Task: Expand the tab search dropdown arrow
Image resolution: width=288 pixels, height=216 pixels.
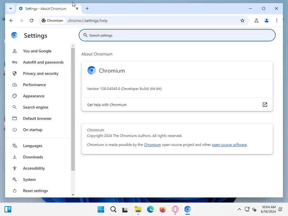Action: 11,8
